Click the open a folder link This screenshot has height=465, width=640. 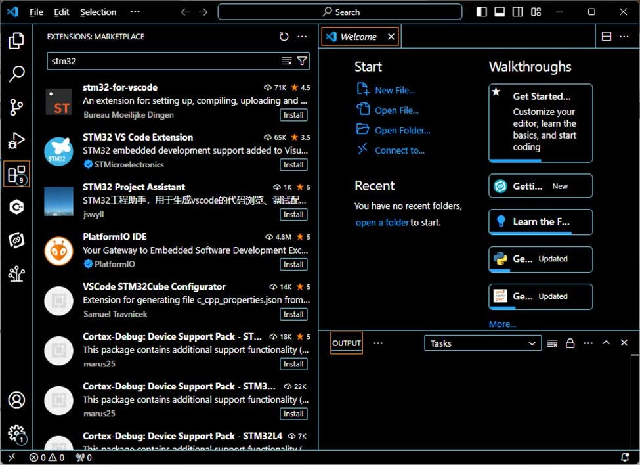[x=382, y=223]
